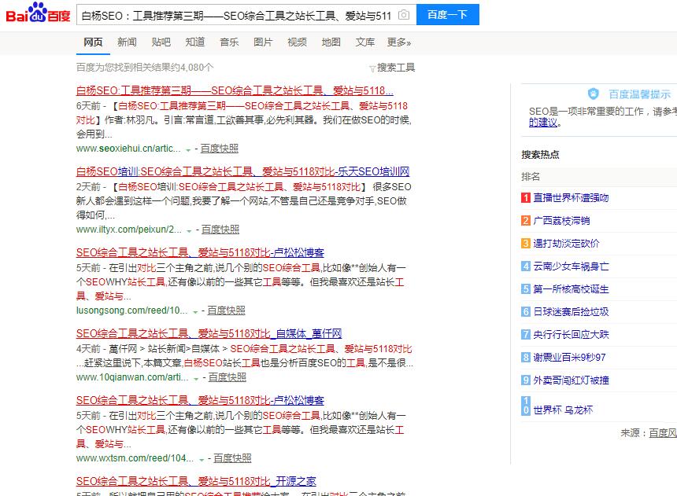
Task: Switch to the 新闻 tab
Action: pos(127,42)
